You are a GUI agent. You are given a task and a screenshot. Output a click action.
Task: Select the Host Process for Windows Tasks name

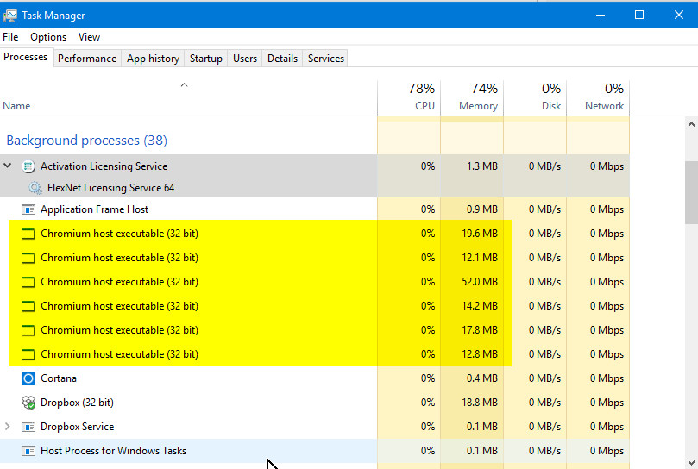tap(113, 451)
